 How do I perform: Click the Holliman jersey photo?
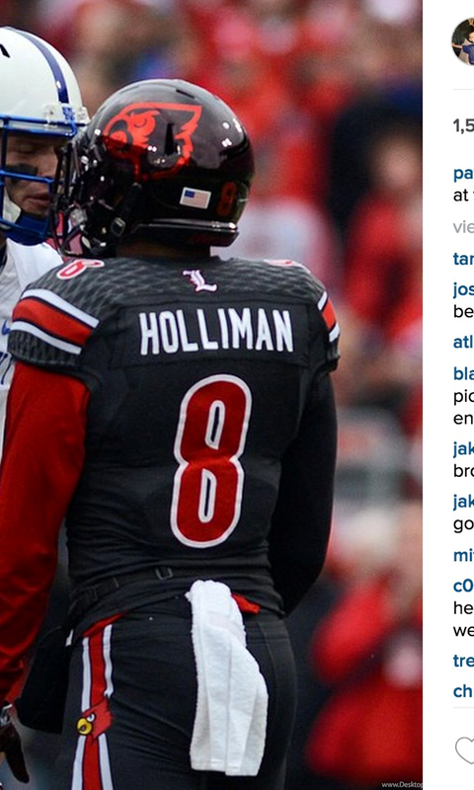tap(211, 395)
